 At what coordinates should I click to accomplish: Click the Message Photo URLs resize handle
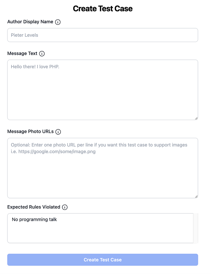click(196, 196)
